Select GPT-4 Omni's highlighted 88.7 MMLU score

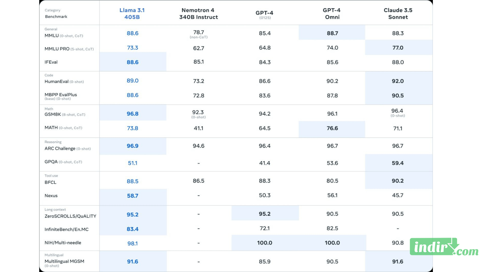tap(332, 33)
